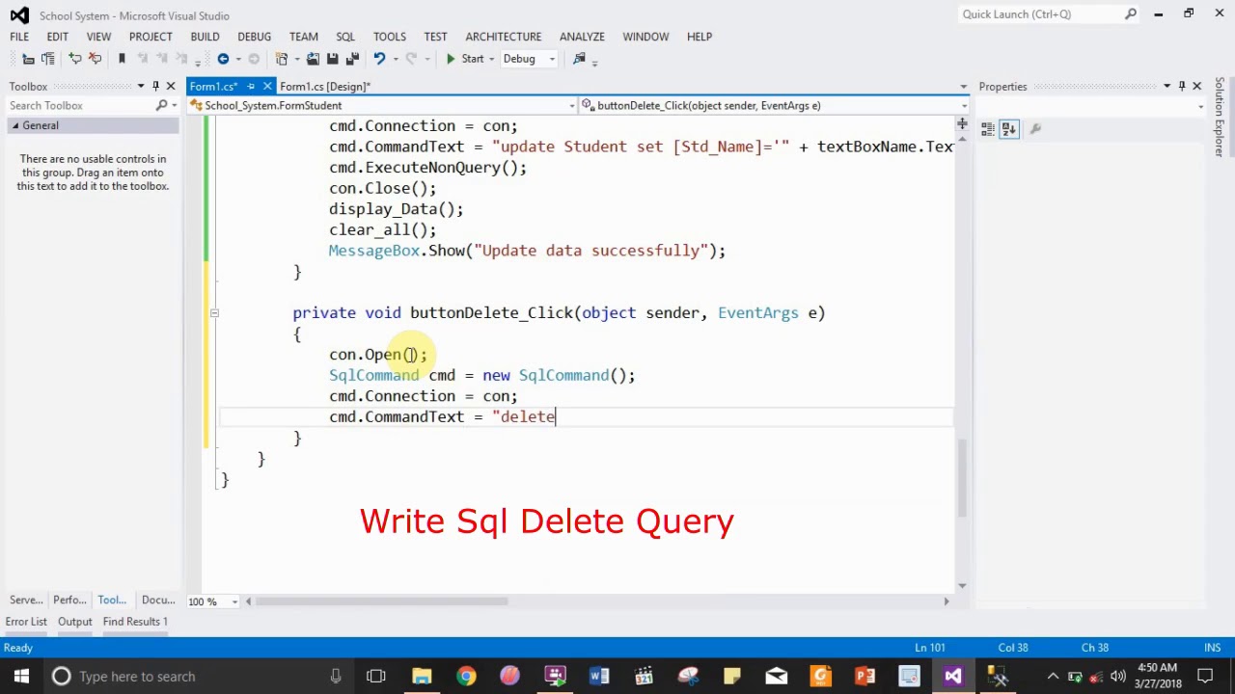The width and height of the screenshot is (1235, 694).
Task: Switch to the Form1.cs [Design] tab
Action: pyautogui.click(x=324, y=87)
